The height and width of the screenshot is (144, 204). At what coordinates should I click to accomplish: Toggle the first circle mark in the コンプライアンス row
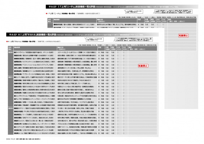click(x=118, y=96)
